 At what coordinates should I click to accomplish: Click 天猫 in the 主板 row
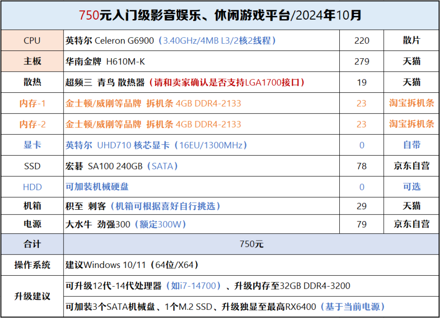pyautogui.click(x=411, y=61)
